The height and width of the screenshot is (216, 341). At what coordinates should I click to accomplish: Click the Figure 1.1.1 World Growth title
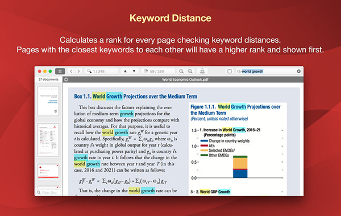click(235, 110)
